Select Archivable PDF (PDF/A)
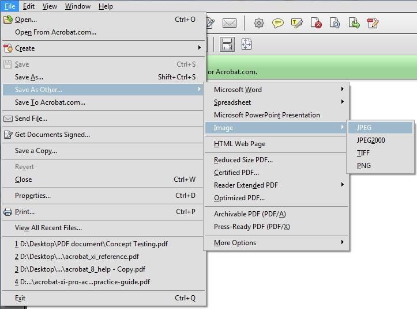Image resolution: width=417 pixels, height=309 pixels. 277,214
